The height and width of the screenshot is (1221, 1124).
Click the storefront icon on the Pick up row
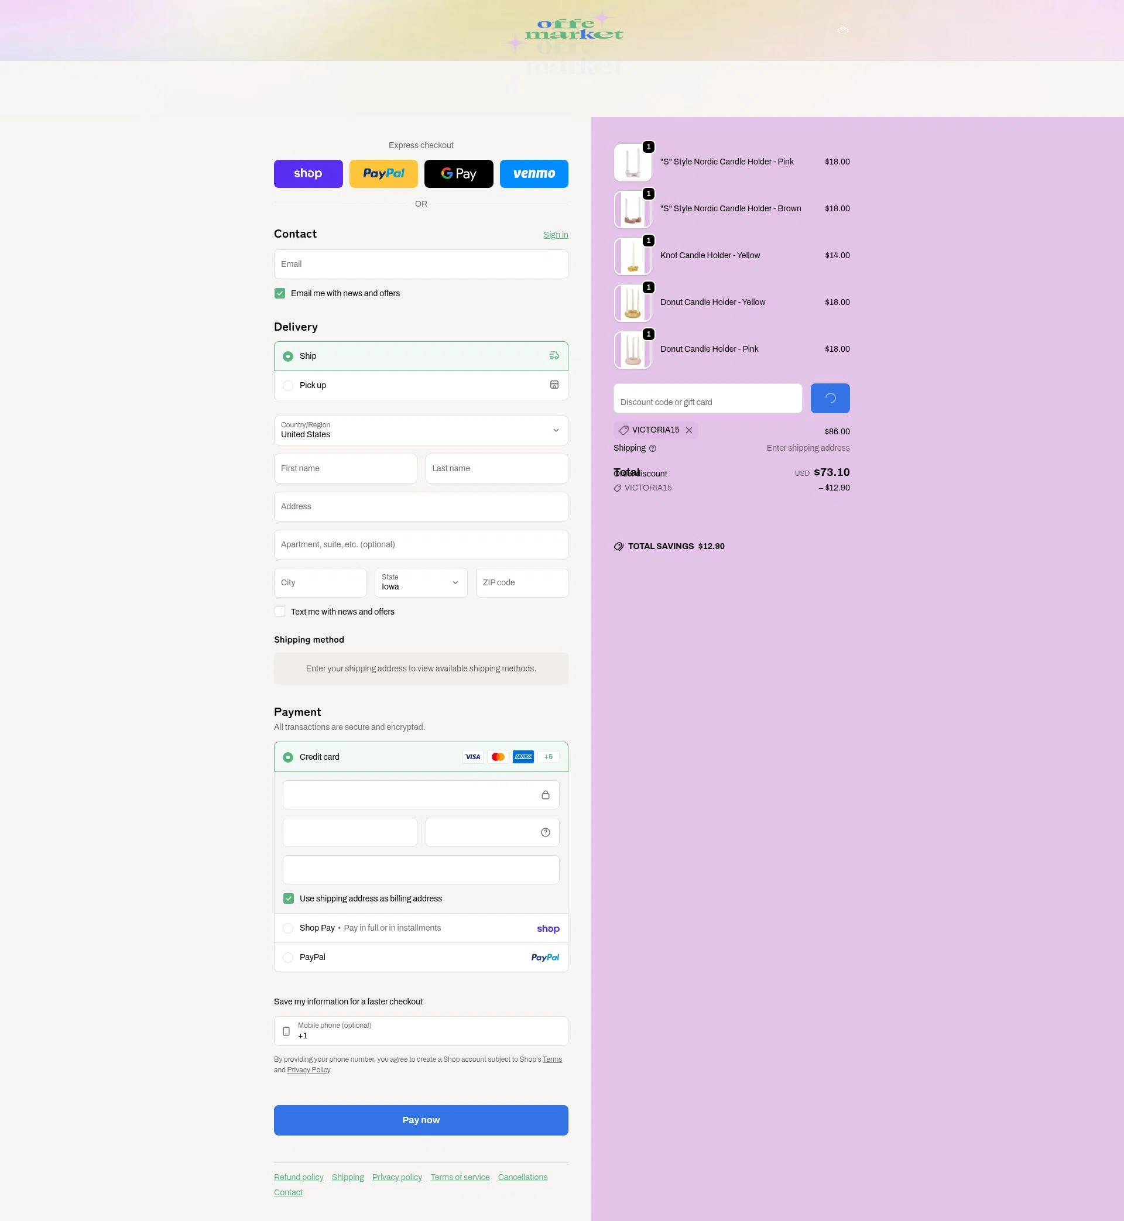click(x=553, y=385)
